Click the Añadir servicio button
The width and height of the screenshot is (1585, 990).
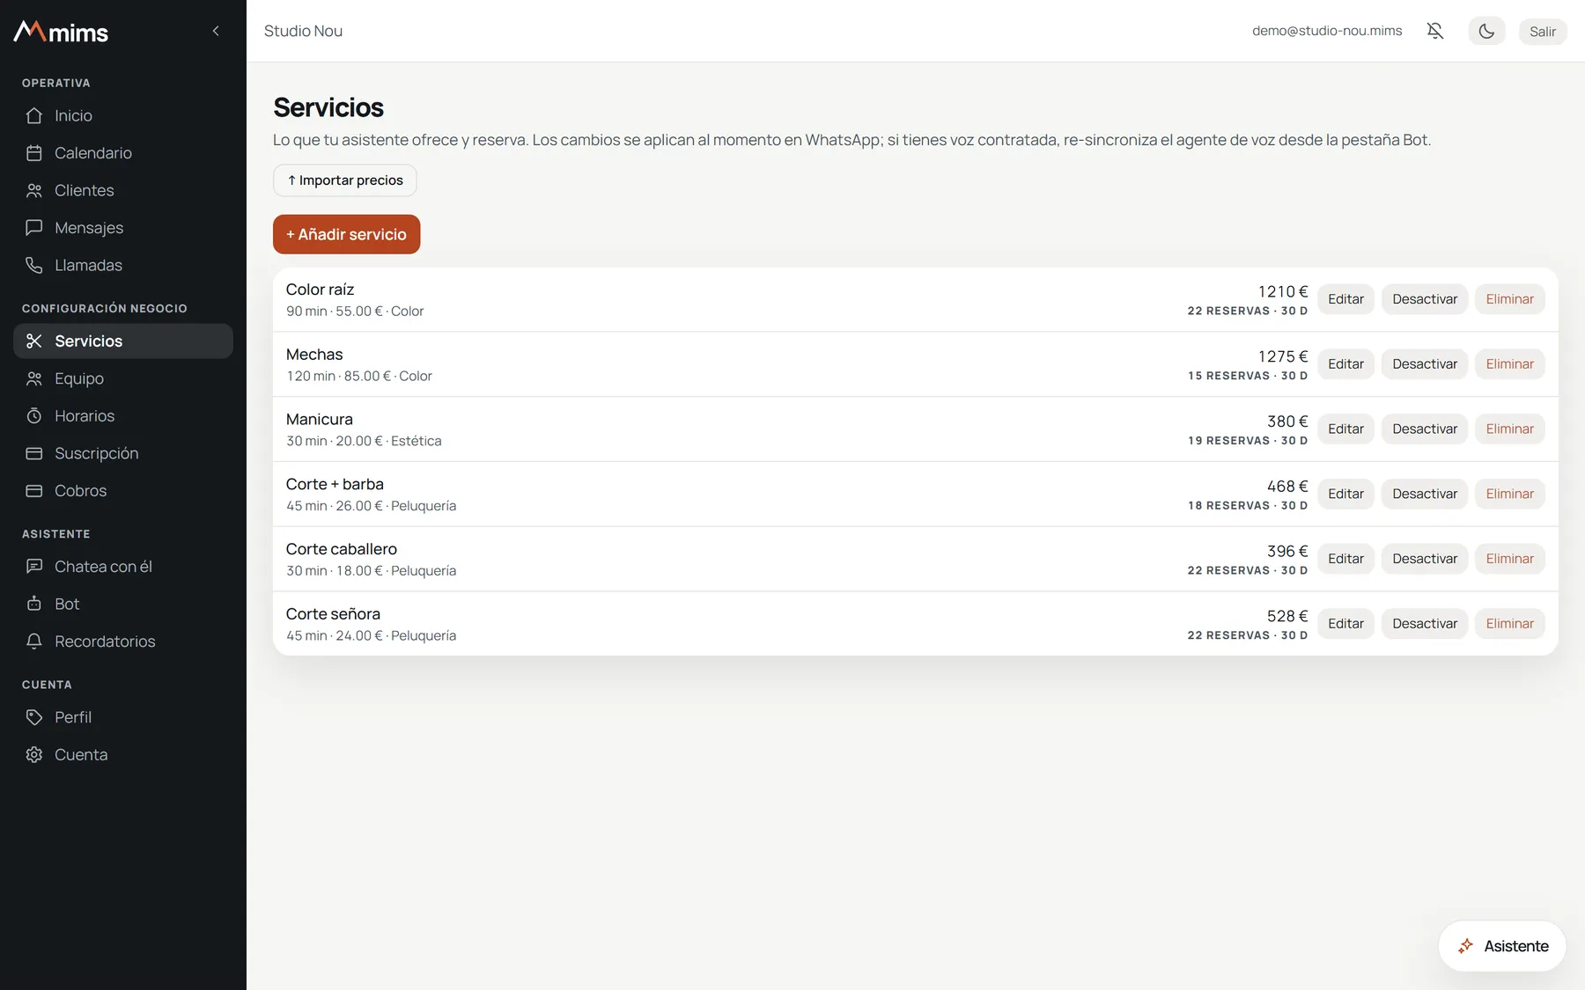click(x=347, y=234)
